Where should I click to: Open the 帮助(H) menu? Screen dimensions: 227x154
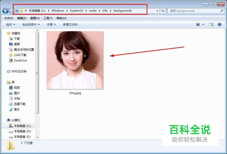[61, 18]
